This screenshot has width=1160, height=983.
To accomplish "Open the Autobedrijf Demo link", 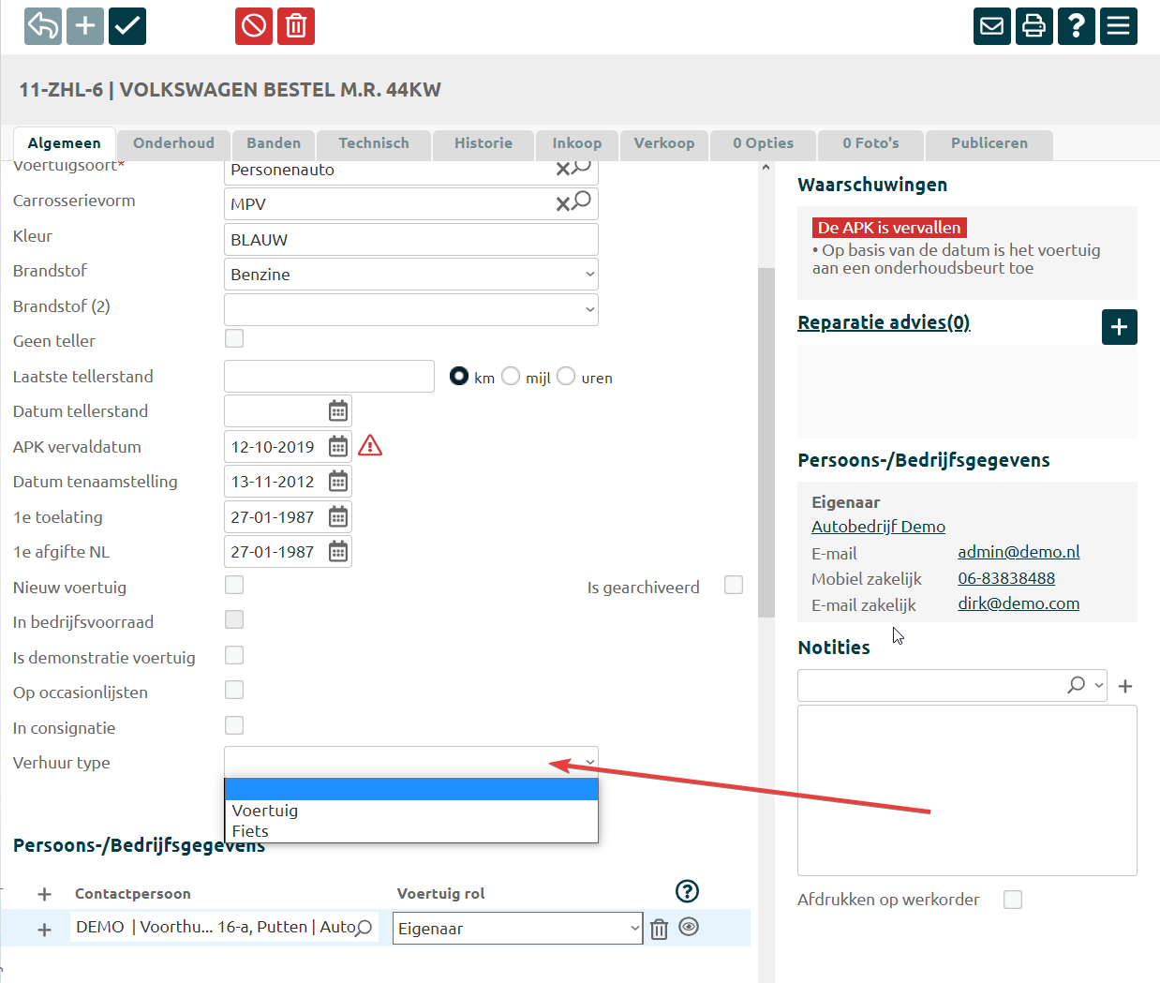I will (x=878, y=527).
